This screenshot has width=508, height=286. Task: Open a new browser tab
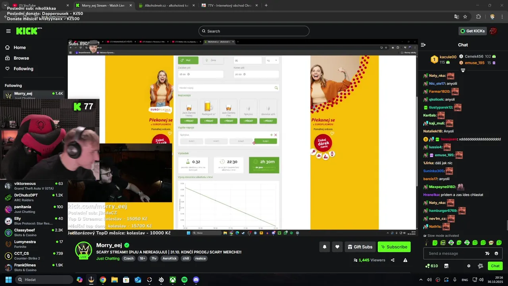266,6
